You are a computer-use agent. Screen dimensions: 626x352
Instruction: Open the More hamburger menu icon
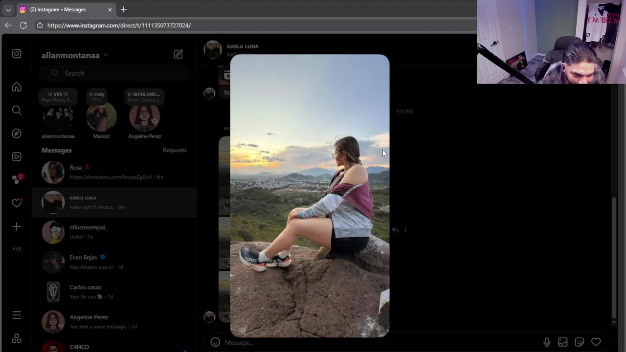pos(17,315)
